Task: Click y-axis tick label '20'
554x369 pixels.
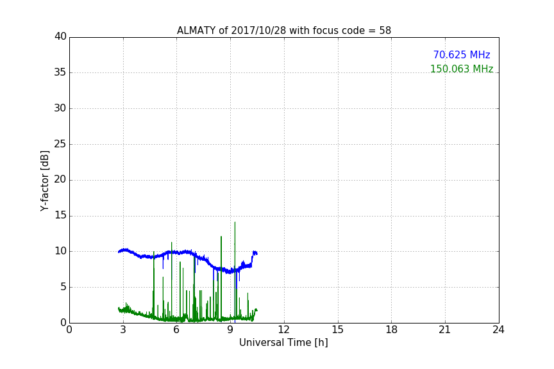Action: (x=60, y=180)
